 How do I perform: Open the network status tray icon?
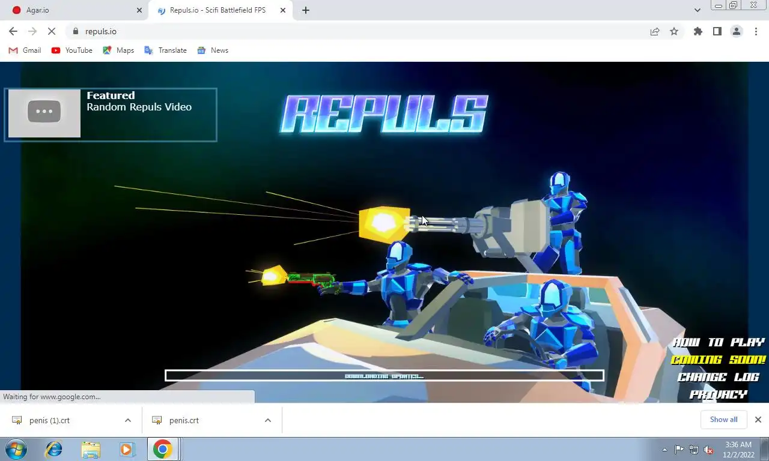pos(694,450)
